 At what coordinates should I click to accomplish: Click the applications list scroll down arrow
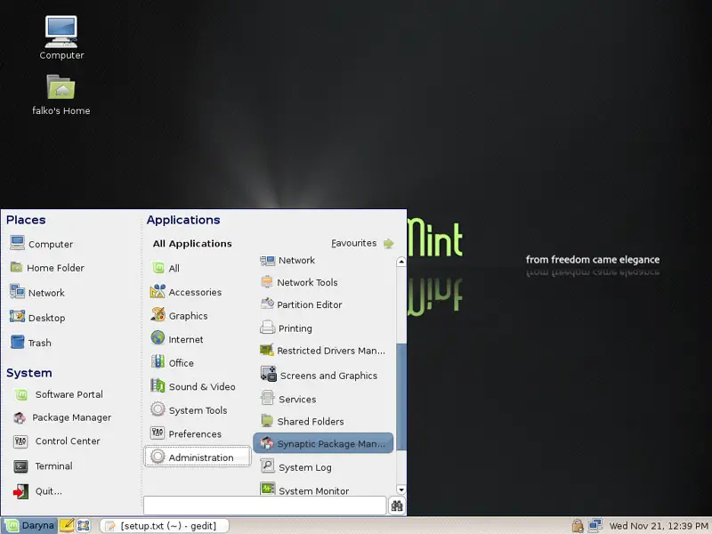pyautogui.click(x=401, y=489)
